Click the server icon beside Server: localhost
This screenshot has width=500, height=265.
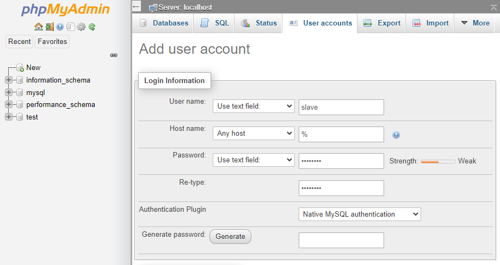[x=153, y=8]
